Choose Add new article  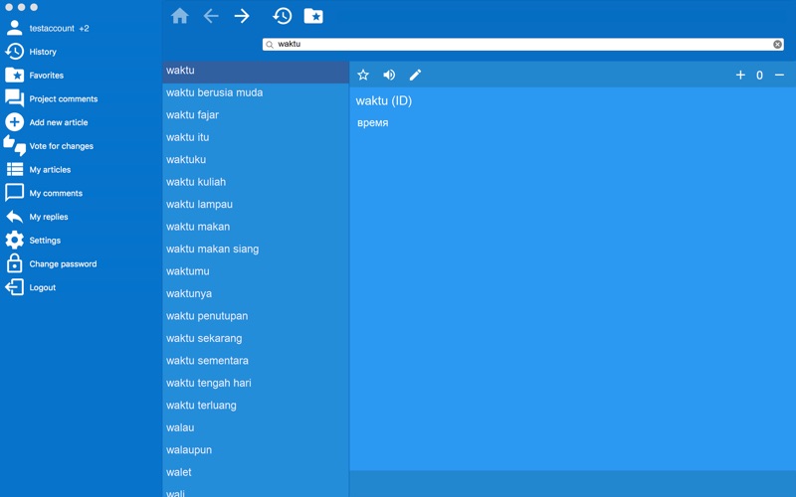(59, 122)
